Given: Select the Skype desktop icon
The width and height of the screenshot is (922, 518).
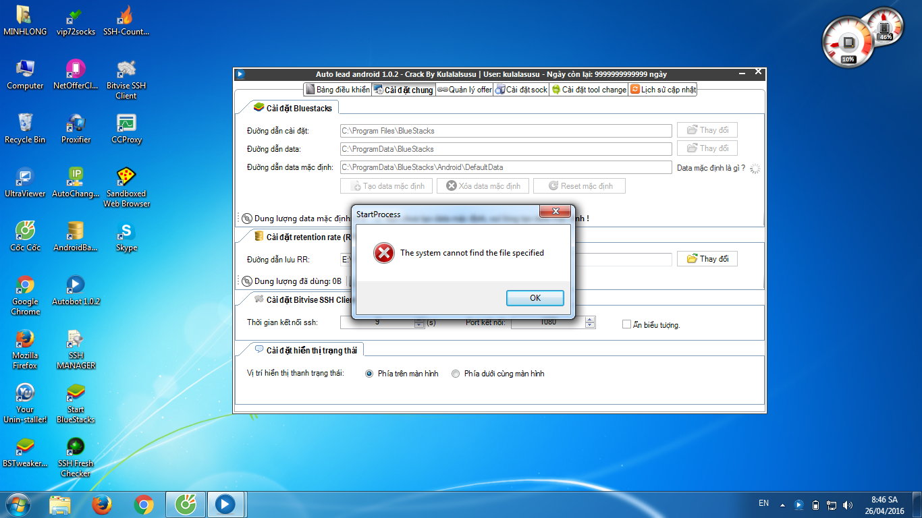Looking at the screenshot, I should pyautogui.click(x=126, y=237).
